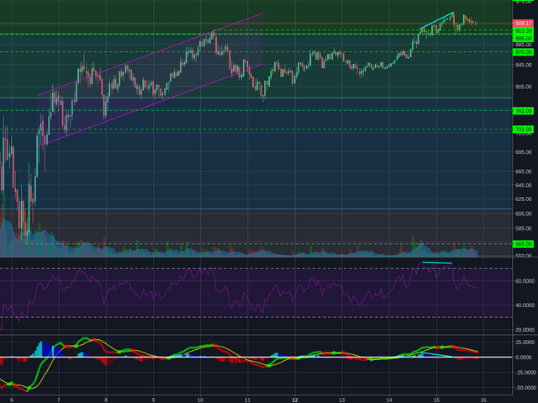Click date label 16 on time axis
The width and height of the screenshot is (538, 403).
tap(483, 400)
